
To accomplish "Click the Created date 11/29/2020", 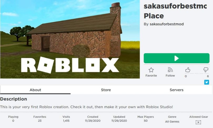I will pos(93,121).
